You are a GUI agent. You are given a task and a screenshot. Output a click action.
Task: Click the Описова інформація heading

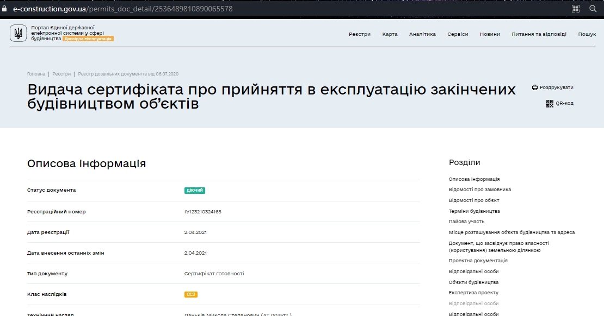click(87, 164)
